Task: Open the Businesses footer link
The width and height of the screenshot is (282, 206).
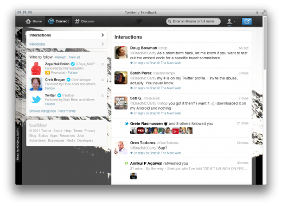Action: [56, 141]
